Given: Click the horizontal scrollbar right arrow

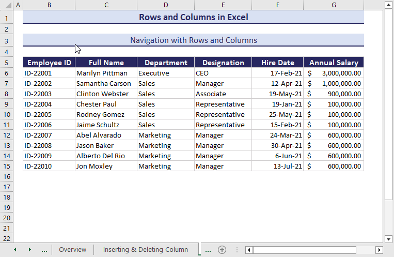Looking at the screenshot, I should pyautogui.click(x=379, y=250).
